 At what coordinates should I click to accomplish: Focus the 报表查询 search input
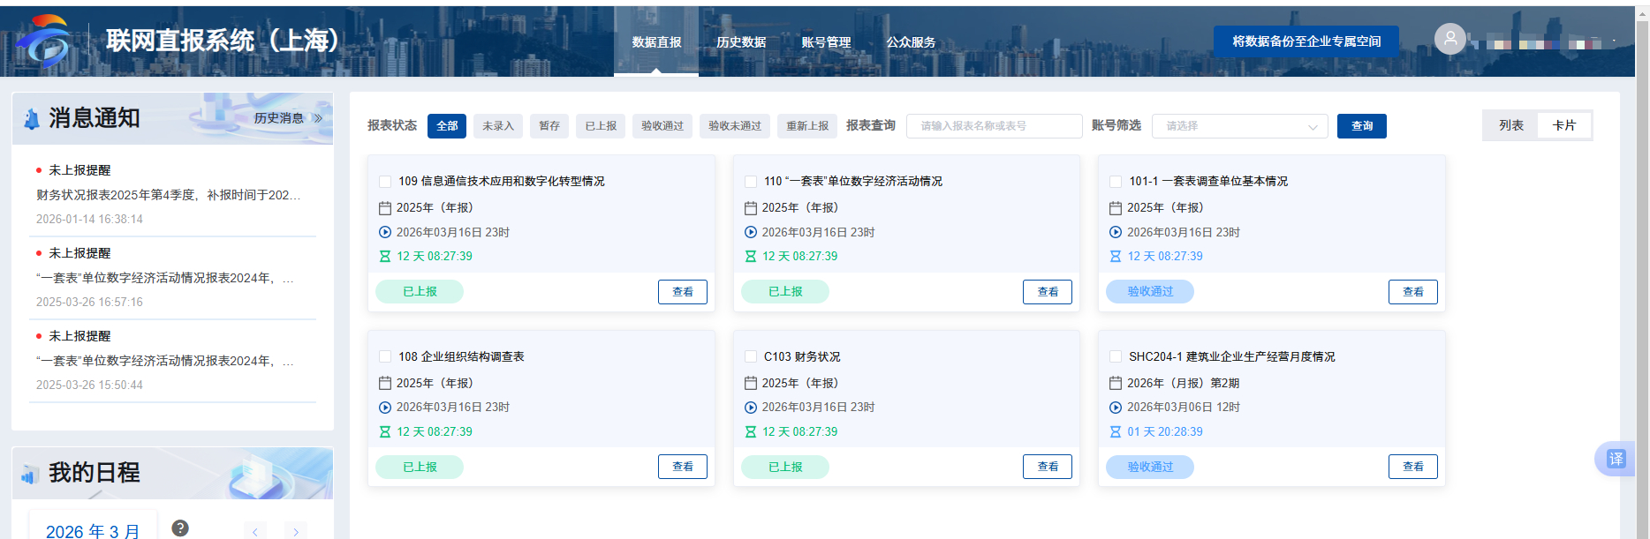tap(995, 126)
